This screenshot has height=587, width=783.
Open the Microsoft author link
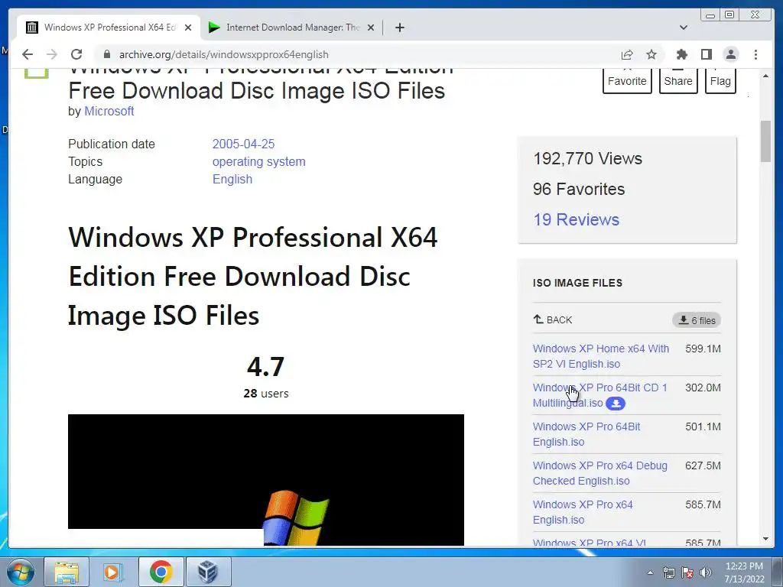(x=109, y=111)
